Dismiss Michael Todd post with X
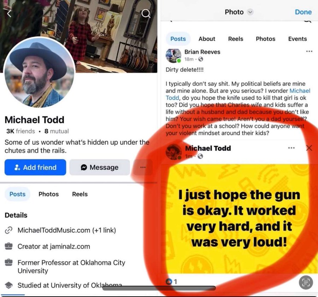Image resolution: width=318 pixels, height=297 pixels. [x=309, y=148]
